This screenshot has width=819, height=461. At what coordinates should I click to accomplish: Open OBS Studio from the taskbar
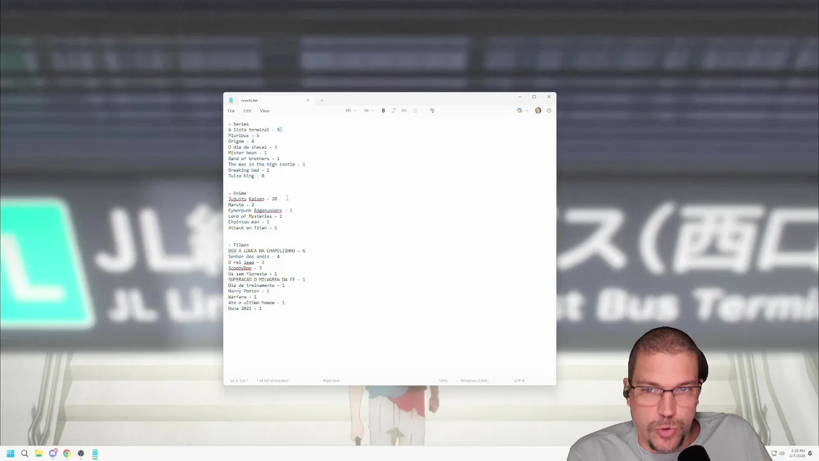pyautogui.click(x=81, y=453)
